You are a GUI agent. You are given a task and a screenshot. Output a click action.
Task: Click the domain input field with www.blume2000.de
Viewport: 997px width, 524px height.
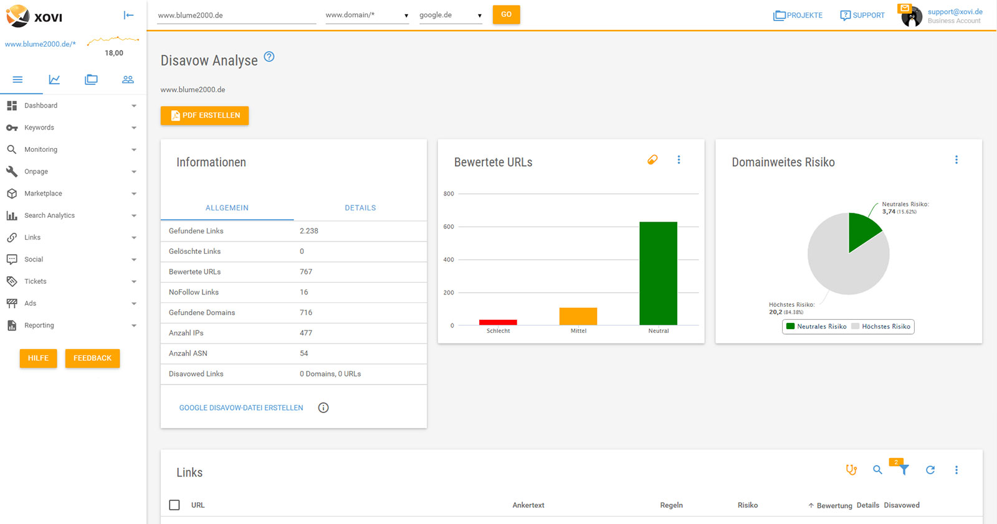click(237, 15)
